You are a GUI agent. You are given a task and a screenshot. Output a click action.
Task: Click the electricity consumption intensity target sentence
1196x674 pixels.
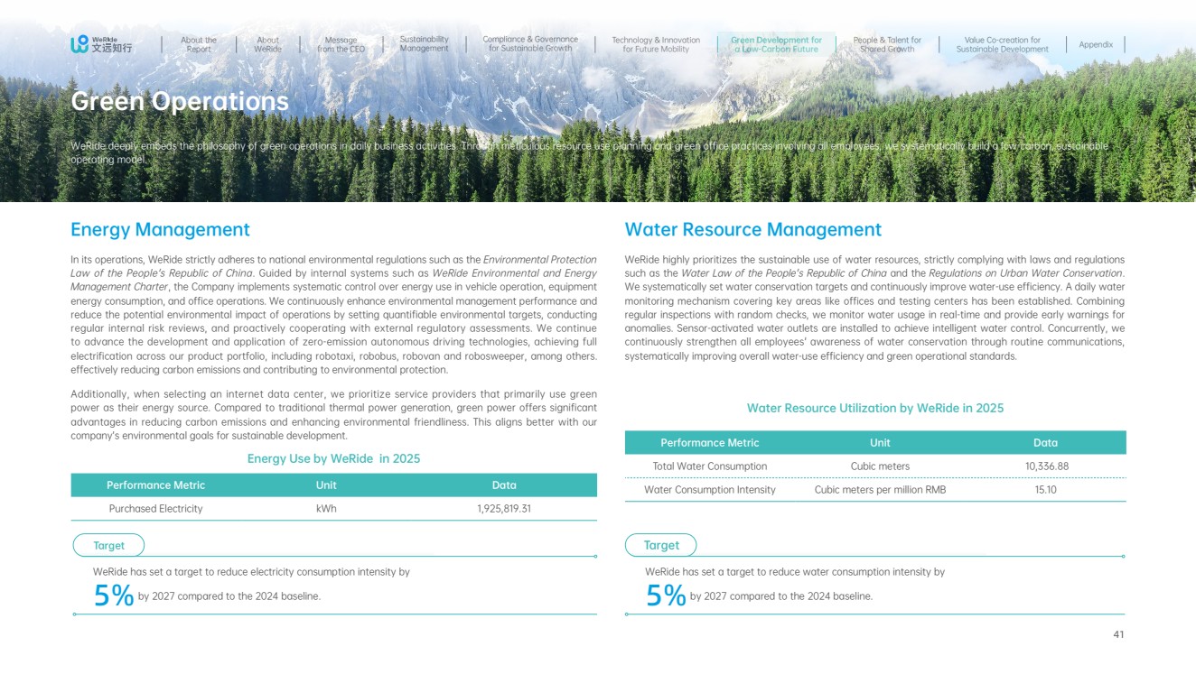tap(251, 572)
